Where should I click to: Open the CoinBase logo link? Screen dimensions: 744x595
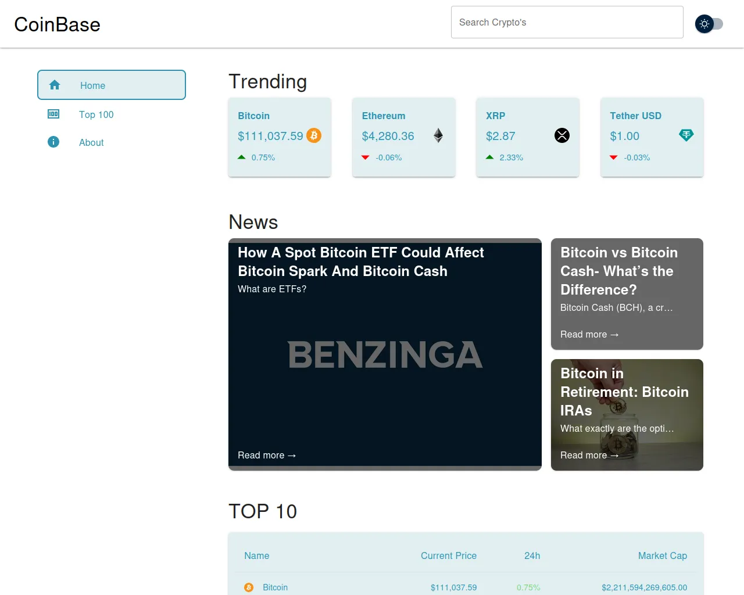pos(57,24)
